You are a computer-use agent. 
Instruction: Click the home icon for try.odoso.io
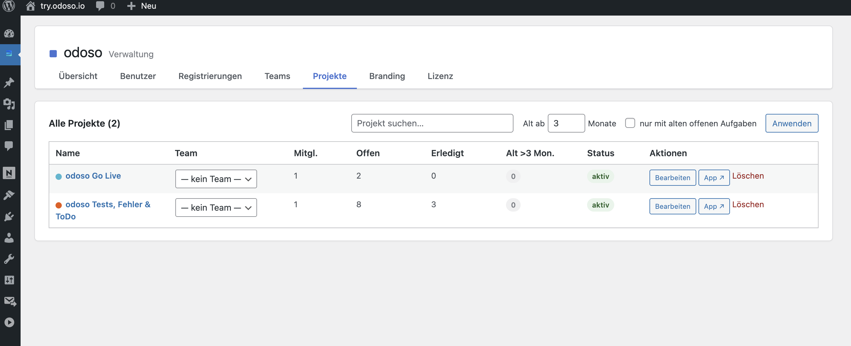pos(30,6)
